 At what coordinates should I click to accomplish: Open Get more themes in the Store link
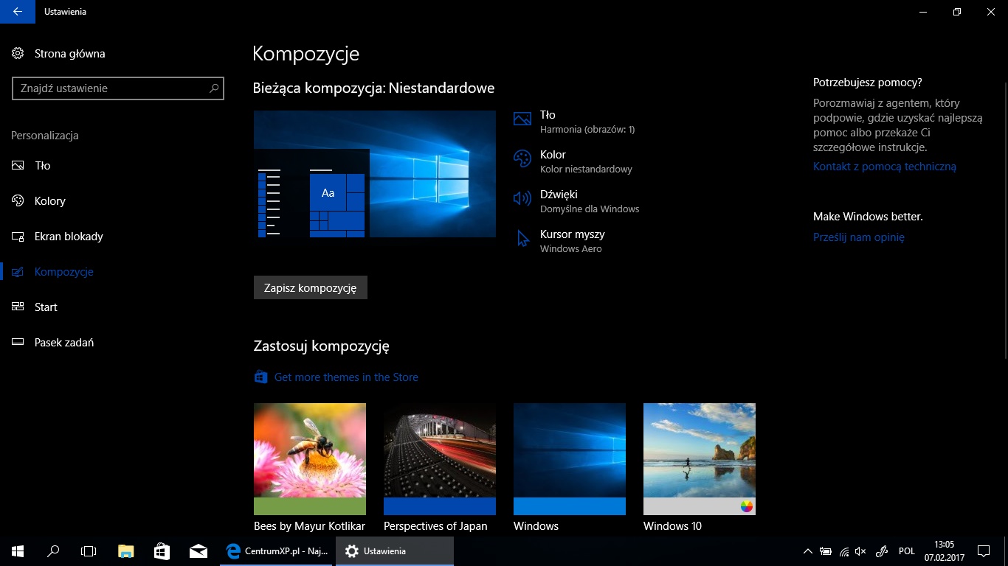point(346,377)
